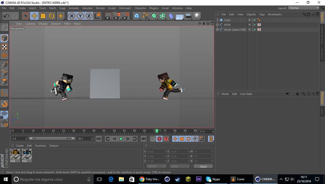Open the floor environment objects icon

(x=180, y=16)
